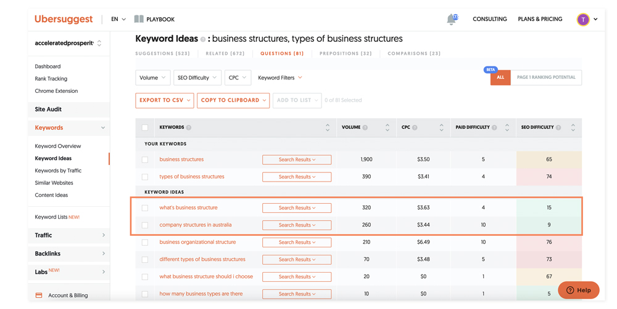Open the user profile avatar

click(x=582, y=20)
